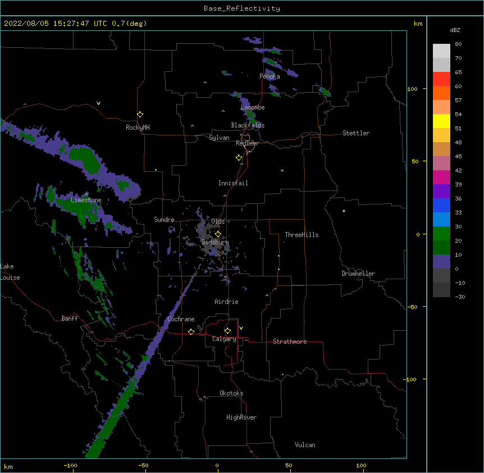Click the RedDeer city label
This screenshot has width=484, height=473.
(x=247, y=143)
